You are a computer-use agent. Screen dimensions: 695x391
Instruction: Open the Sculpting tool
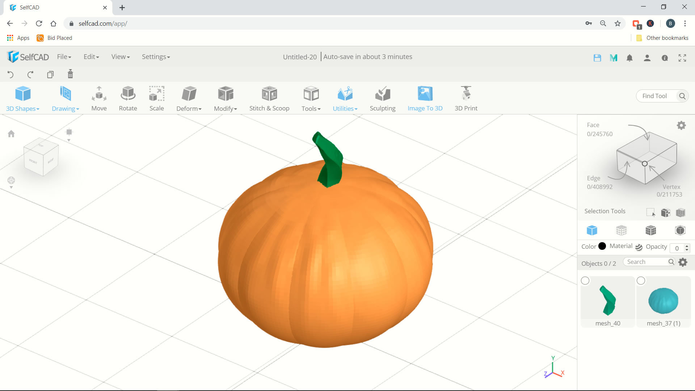382,98
